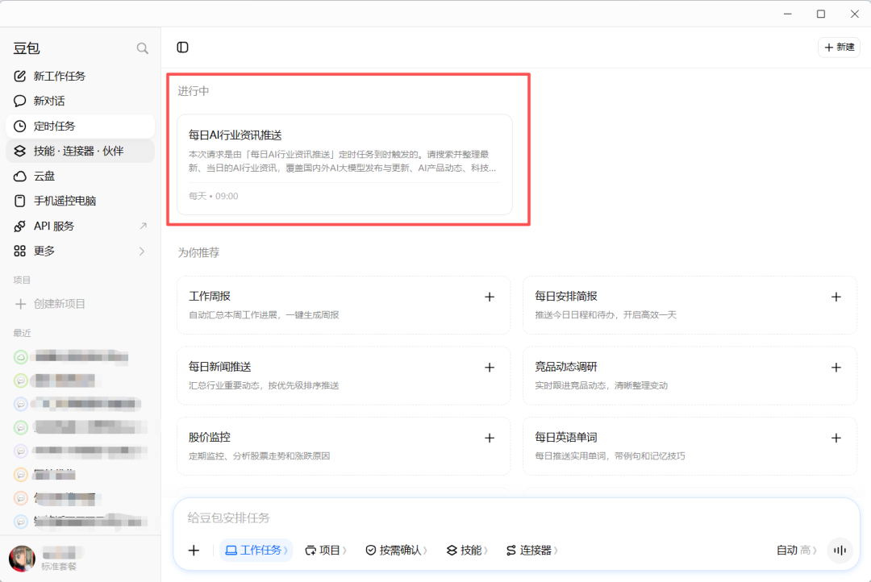Image resolution: width=871 pixels, height=582 pixels.
Task: Open the 工作任务 mode dropdown
Action: click(x=256, y=551)
